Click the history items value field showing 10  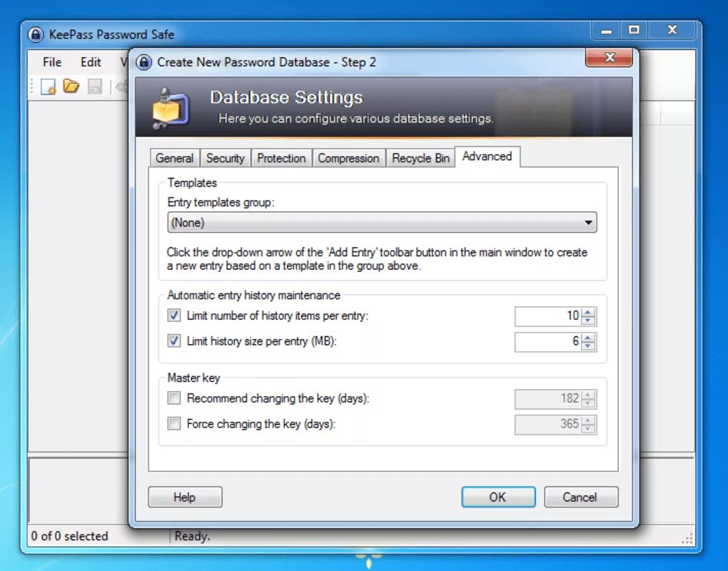(548, 316)
